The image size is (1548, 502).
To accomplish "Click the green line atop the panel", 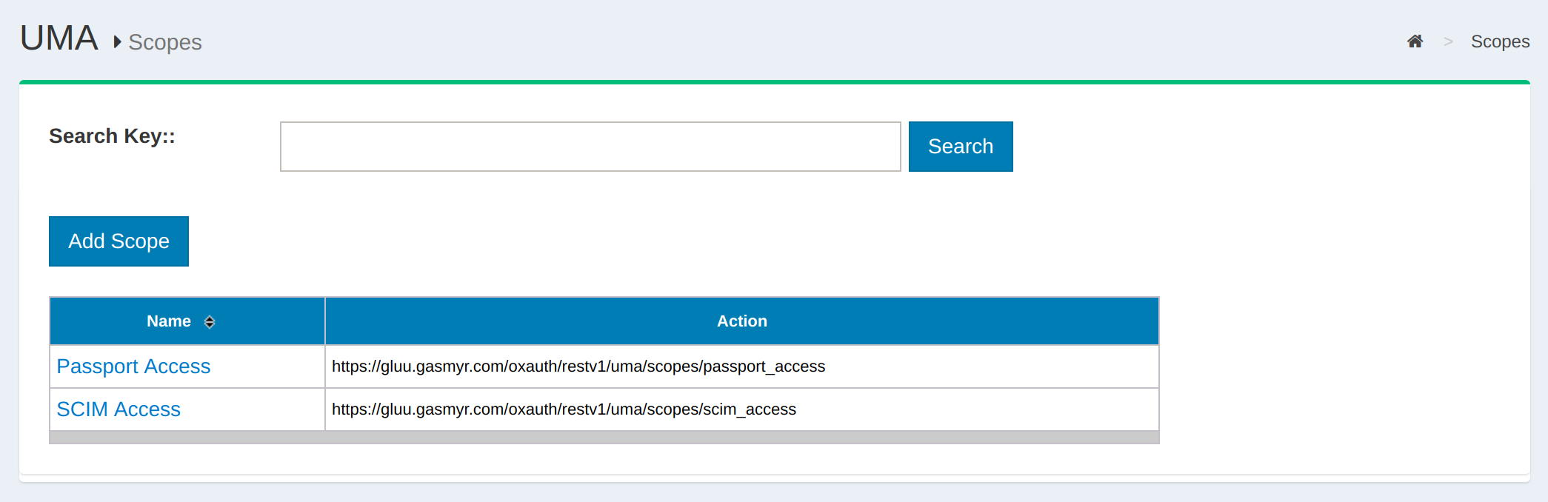I will [x=774, y=82].
